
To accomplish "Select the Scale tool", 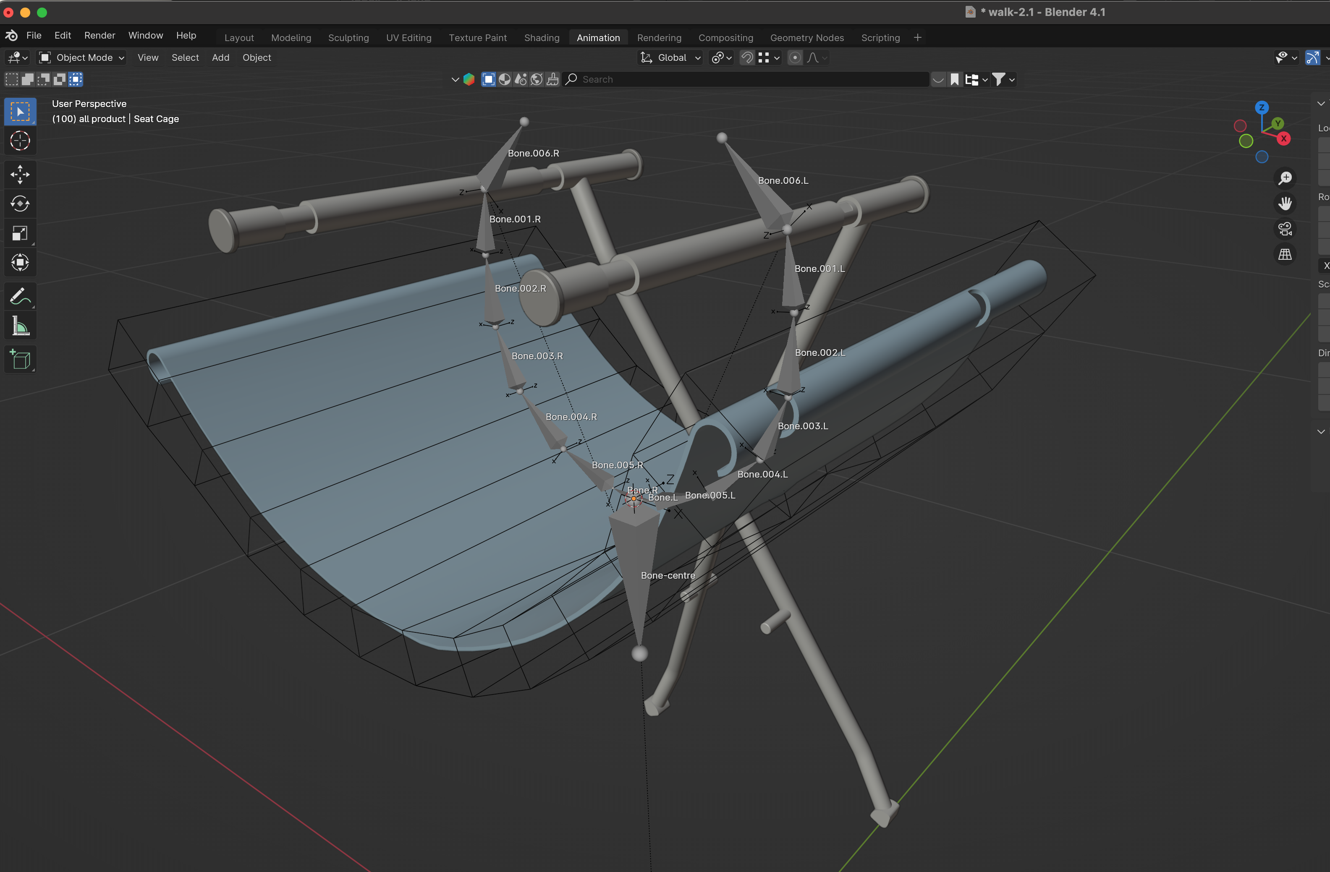I will coord(20,233).
